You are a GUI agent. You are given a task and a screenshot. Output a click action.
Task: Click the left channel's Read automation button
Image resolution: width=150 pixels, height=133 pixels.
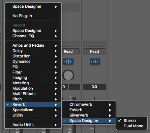click(x=70, y=51)
